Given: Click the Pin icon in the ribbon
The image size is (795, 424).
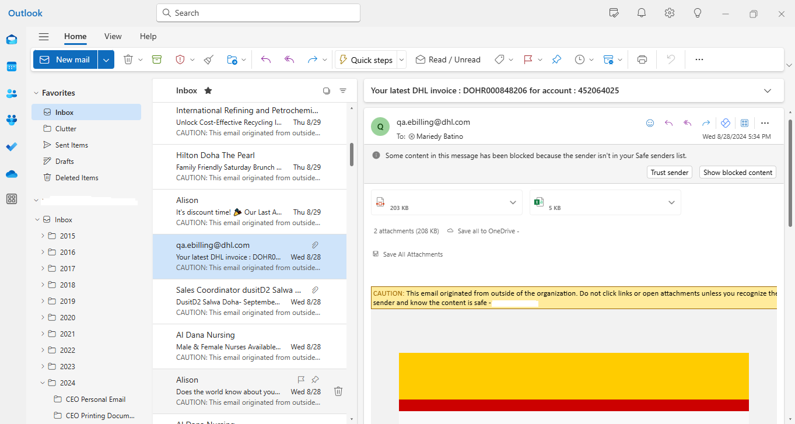Looking at the screenshot, I should tap(556, 59).
